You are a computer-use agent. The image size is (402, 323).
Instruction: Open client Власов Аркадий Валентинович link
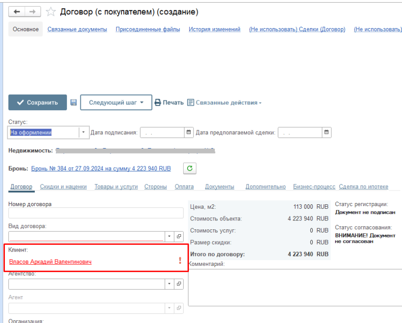coord(50,262)
